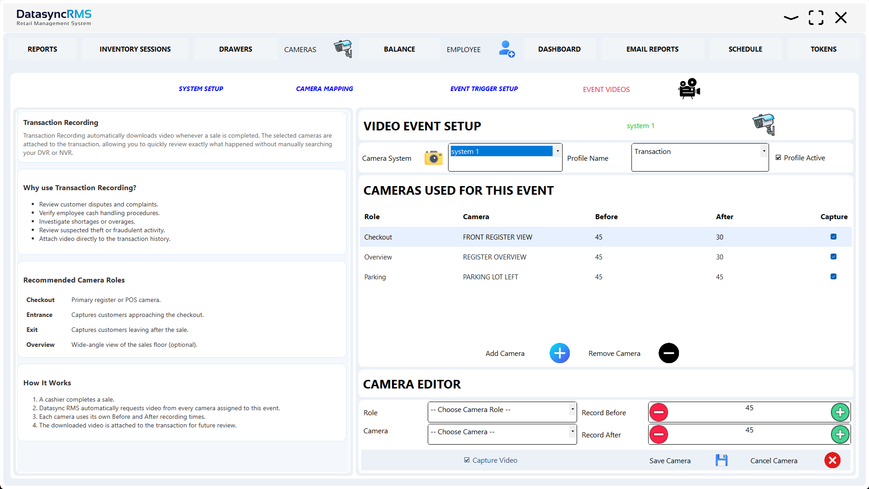
Task: Expand the Choose Camera dropdown
Action: click(573, 431)
